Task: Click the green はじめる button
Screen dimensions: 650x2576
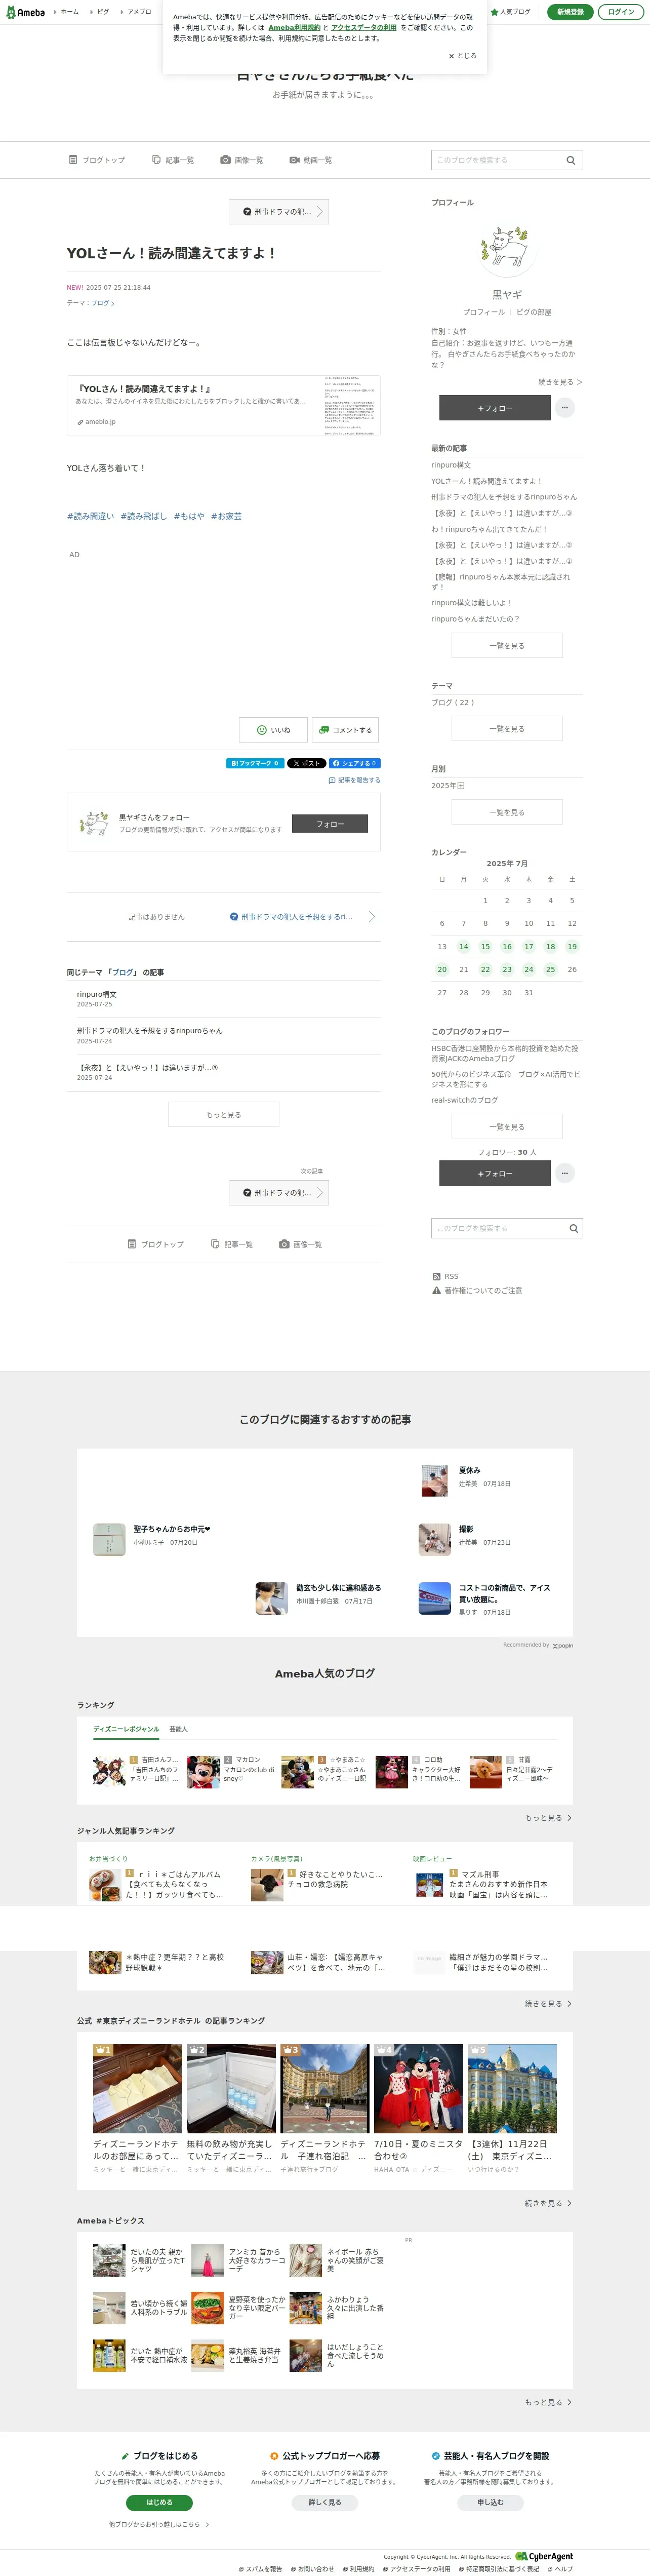Action: [159, 2502]
